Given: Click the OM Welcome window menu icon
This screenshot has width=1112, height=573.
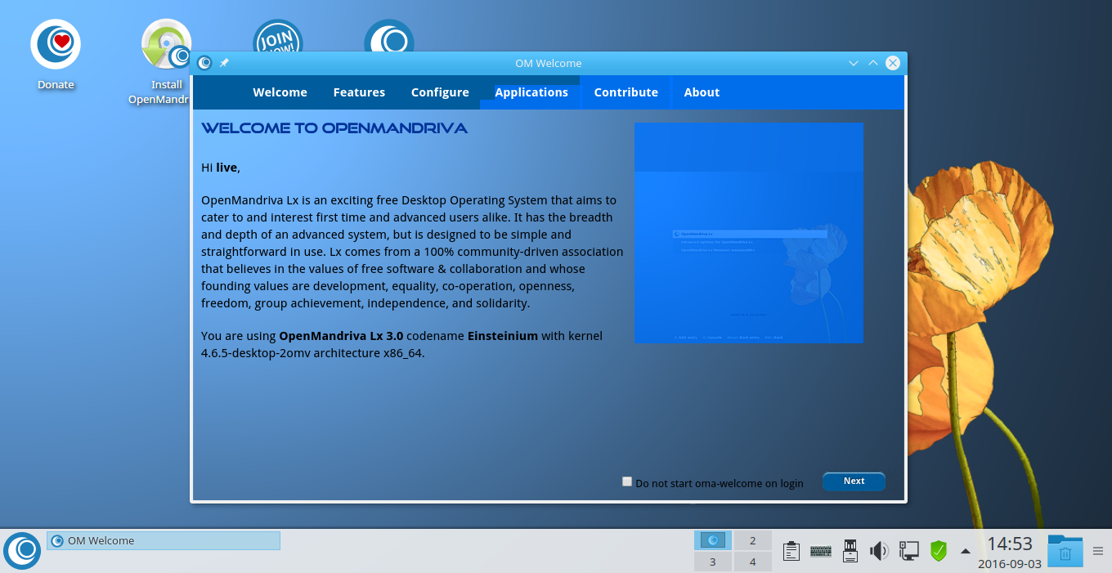Looking at the screenshot, I should tap(204, 63).
